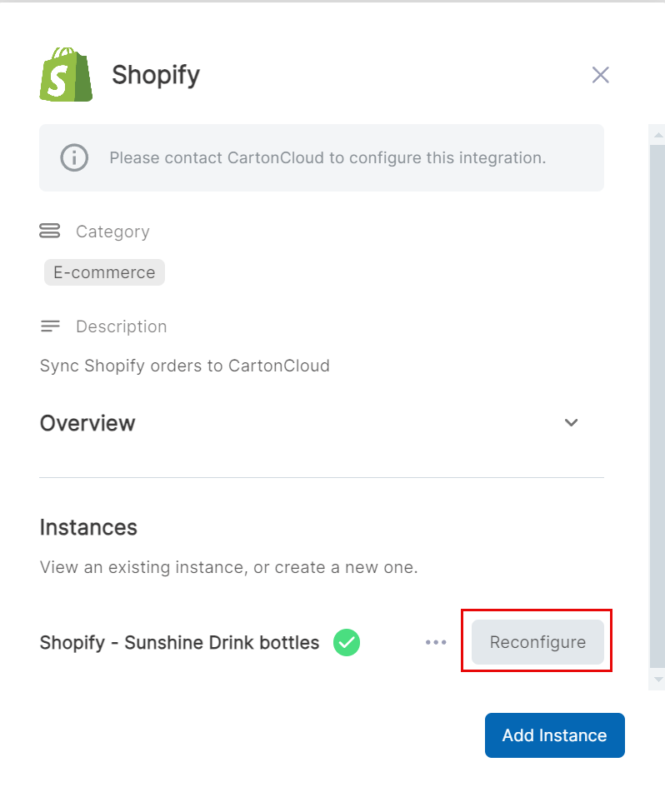Click the scrollbar down arrow
The width and height of the screenshot is (665, 792).
pos(657,680)
